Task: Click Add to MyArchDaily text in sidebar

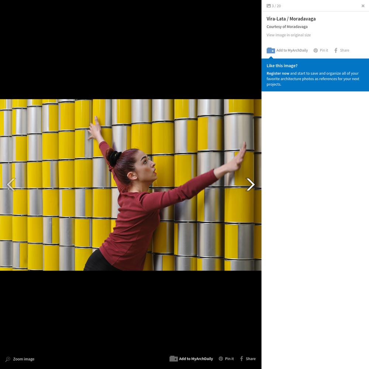Action: [292, 50]
